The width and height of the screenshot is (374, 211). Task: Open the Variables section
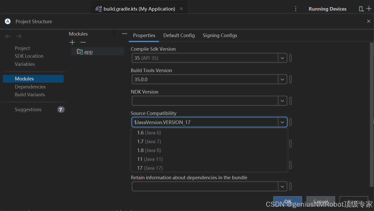point(25,64)
